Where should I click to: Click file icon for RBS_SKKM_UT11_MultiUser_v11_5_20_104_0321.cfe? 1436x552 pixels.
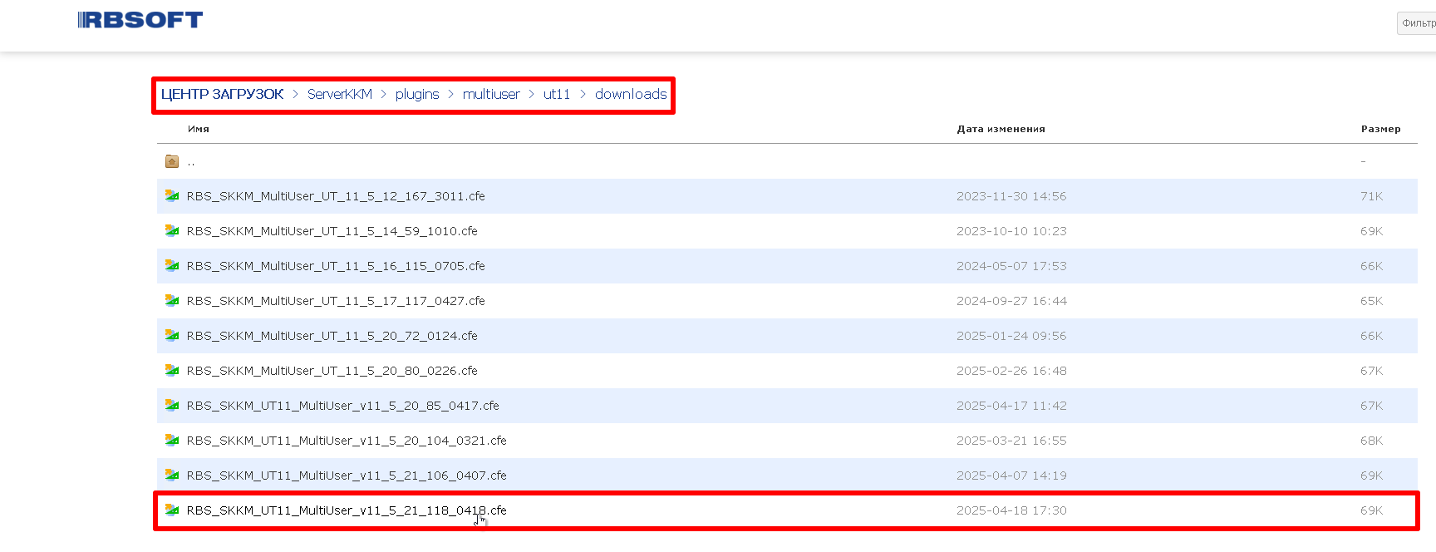point(172,441)
